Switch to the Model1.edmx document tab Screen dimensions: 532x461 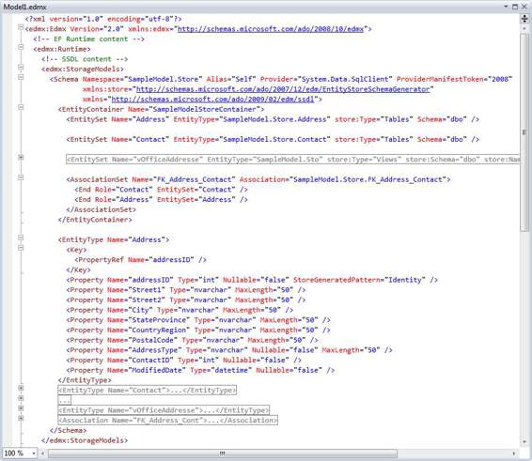click(24, 7)
